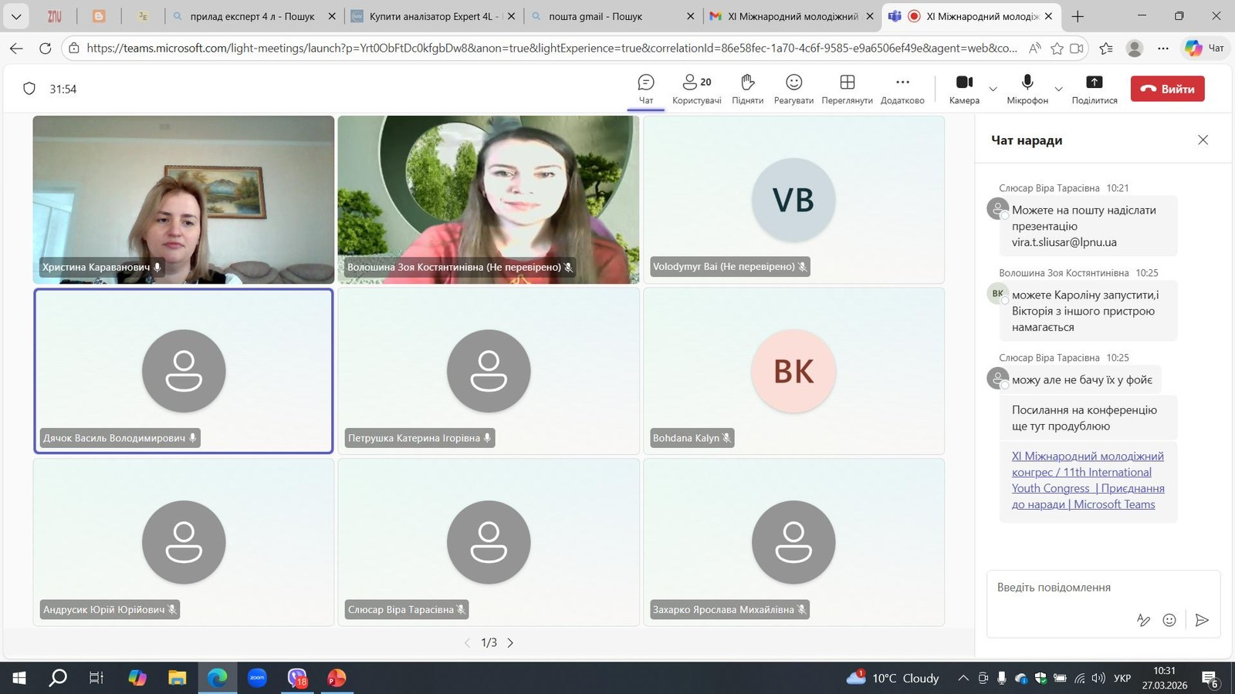Open the XI Міжнародний молодіжний конгрес link
Image resolution: width=1235 pixels, height=694 pixels.
point(1088,480)
